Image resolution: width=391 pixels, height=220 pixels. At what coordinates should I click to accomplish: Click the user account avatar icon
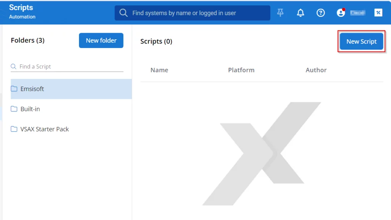click(341, 13)
